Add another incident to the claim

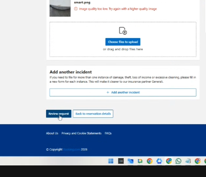point(123,93)
